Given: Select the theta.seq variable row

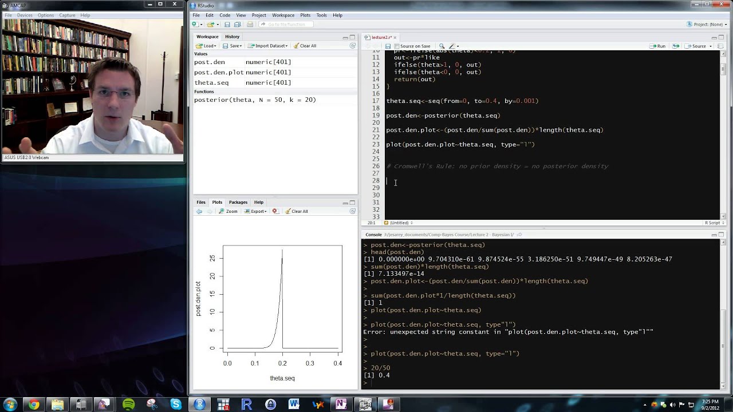Looking at the screenshot, I should [275, 82].
